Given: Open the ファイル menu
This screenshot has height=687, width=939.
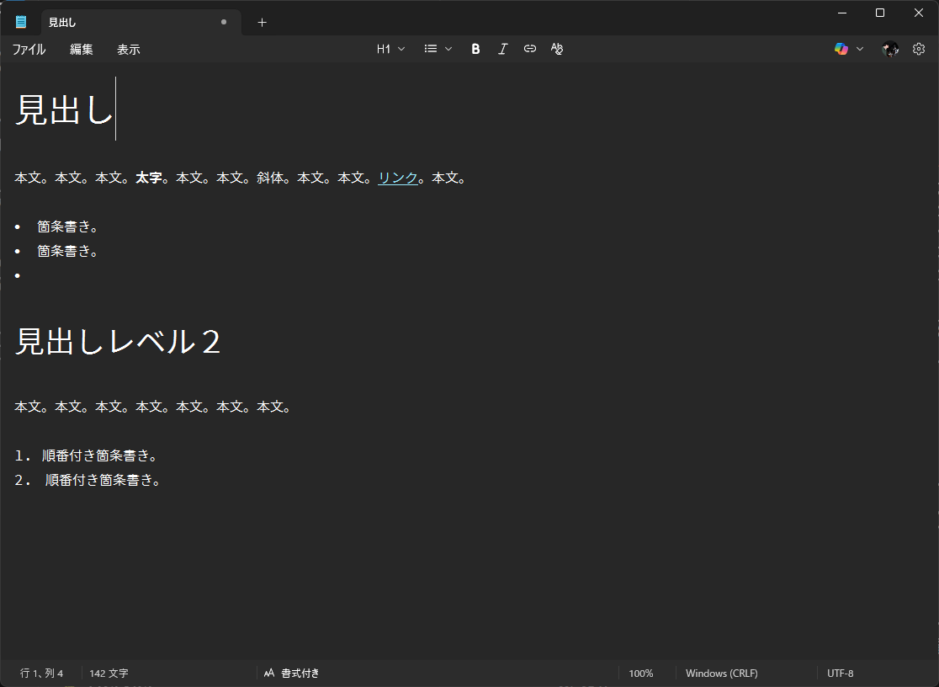Looking at the screenshot, I should [x=29, y=50].
